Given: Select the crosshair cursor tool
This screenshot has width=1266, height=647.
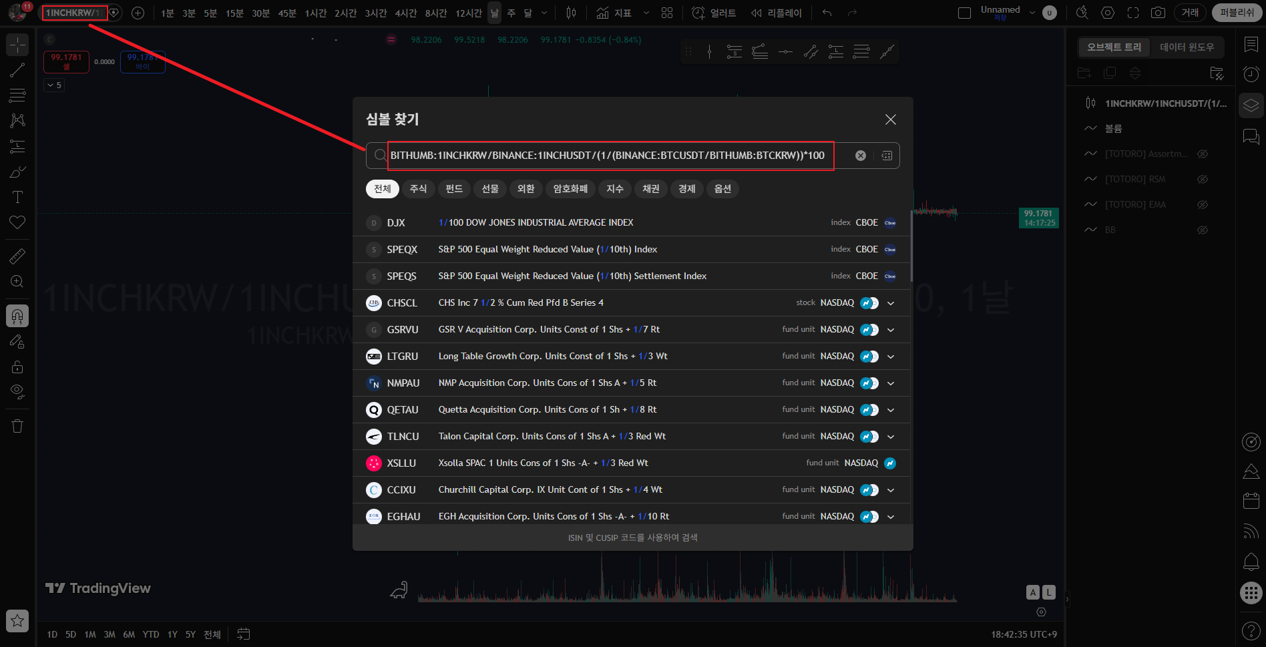Looking at the screenshot, I should [x=17, y=45].
